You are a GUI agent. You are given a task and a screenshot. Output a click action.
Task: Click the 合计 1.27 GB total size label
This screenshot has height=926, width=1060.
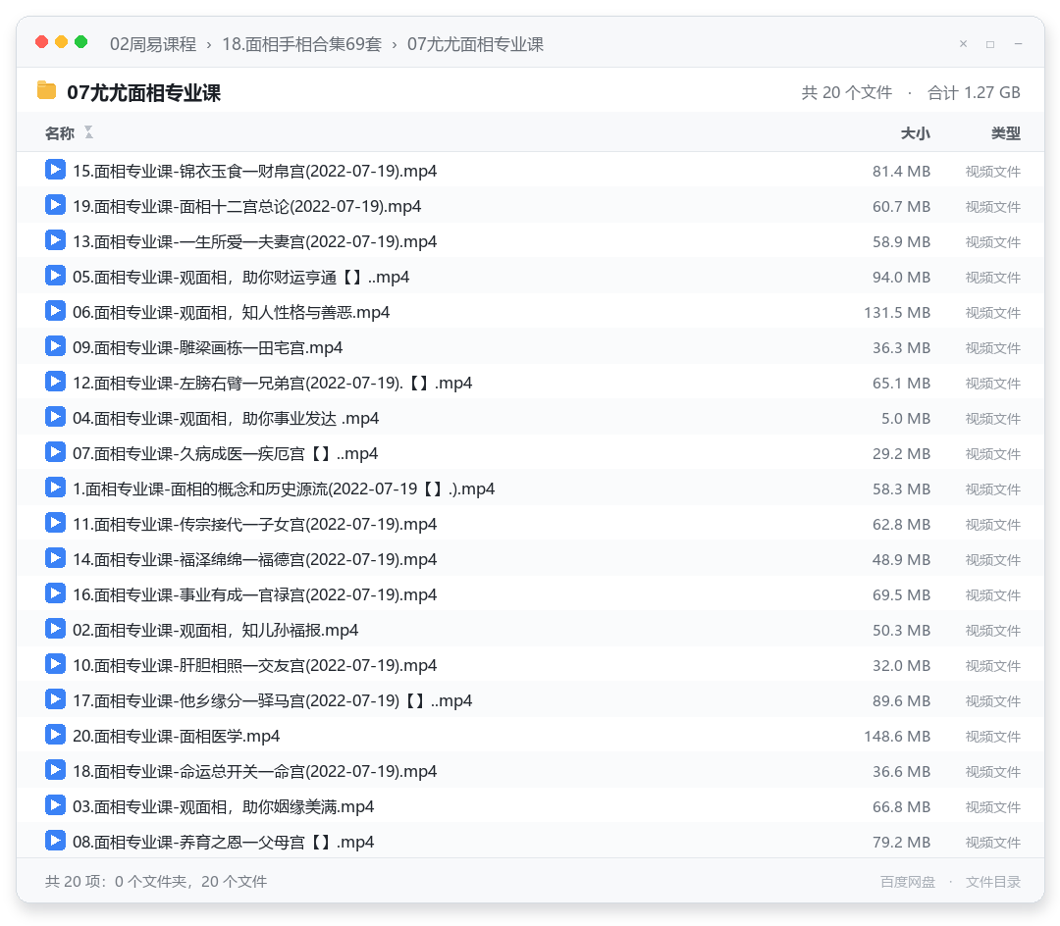coord(974,92)
